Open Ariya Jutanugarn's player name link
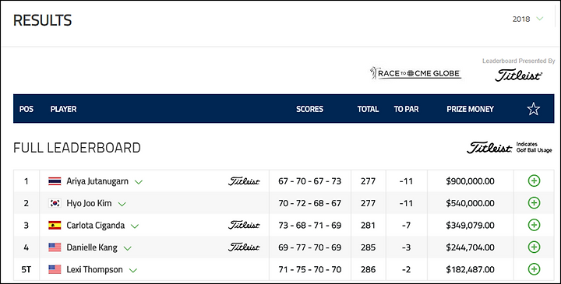This screenshot has height=284, width=561. [x=97, y=181]
